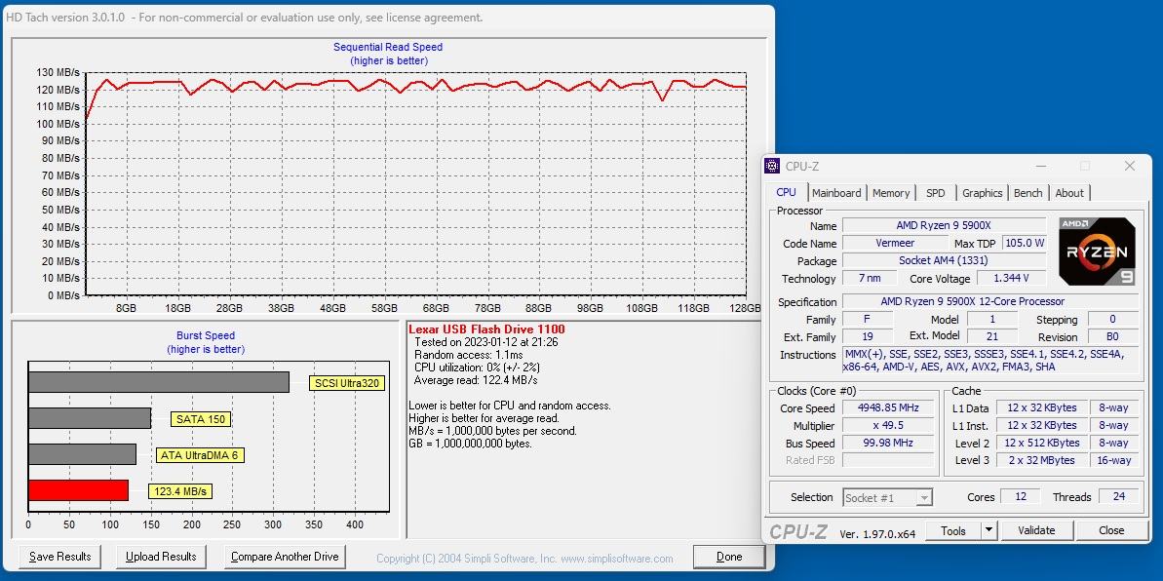Click the L1 Data value 12 x 32 KBytes

tap(1041, 407)
